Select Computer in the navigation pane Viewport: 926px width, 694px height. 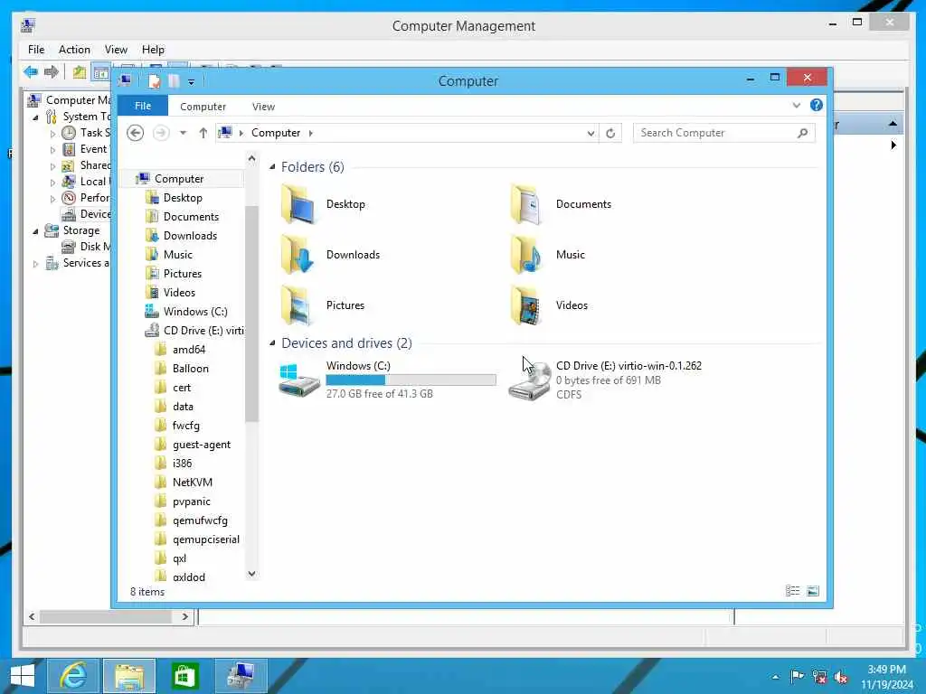pos(179,179)
